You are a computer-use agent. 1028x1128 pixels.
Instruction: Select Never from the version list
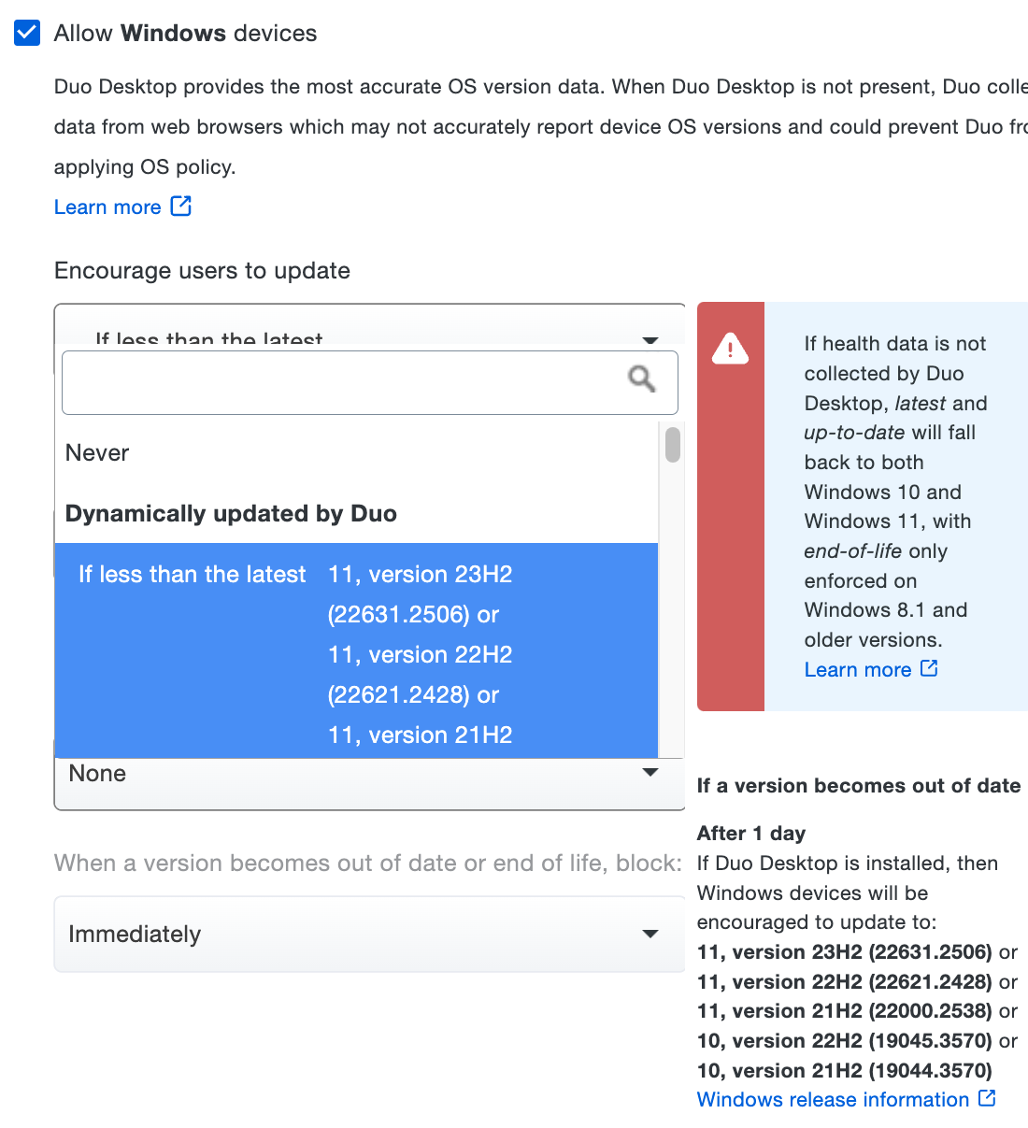pyautogui.click(x=97, y=452)
